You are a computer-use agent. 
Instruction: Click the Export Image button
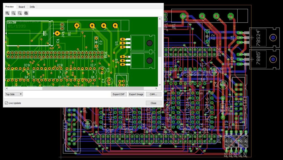click(x=136, y=94)
